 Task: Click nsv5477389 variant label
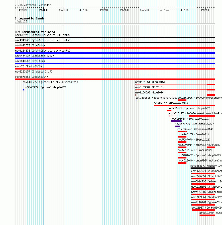pos(207,192)
